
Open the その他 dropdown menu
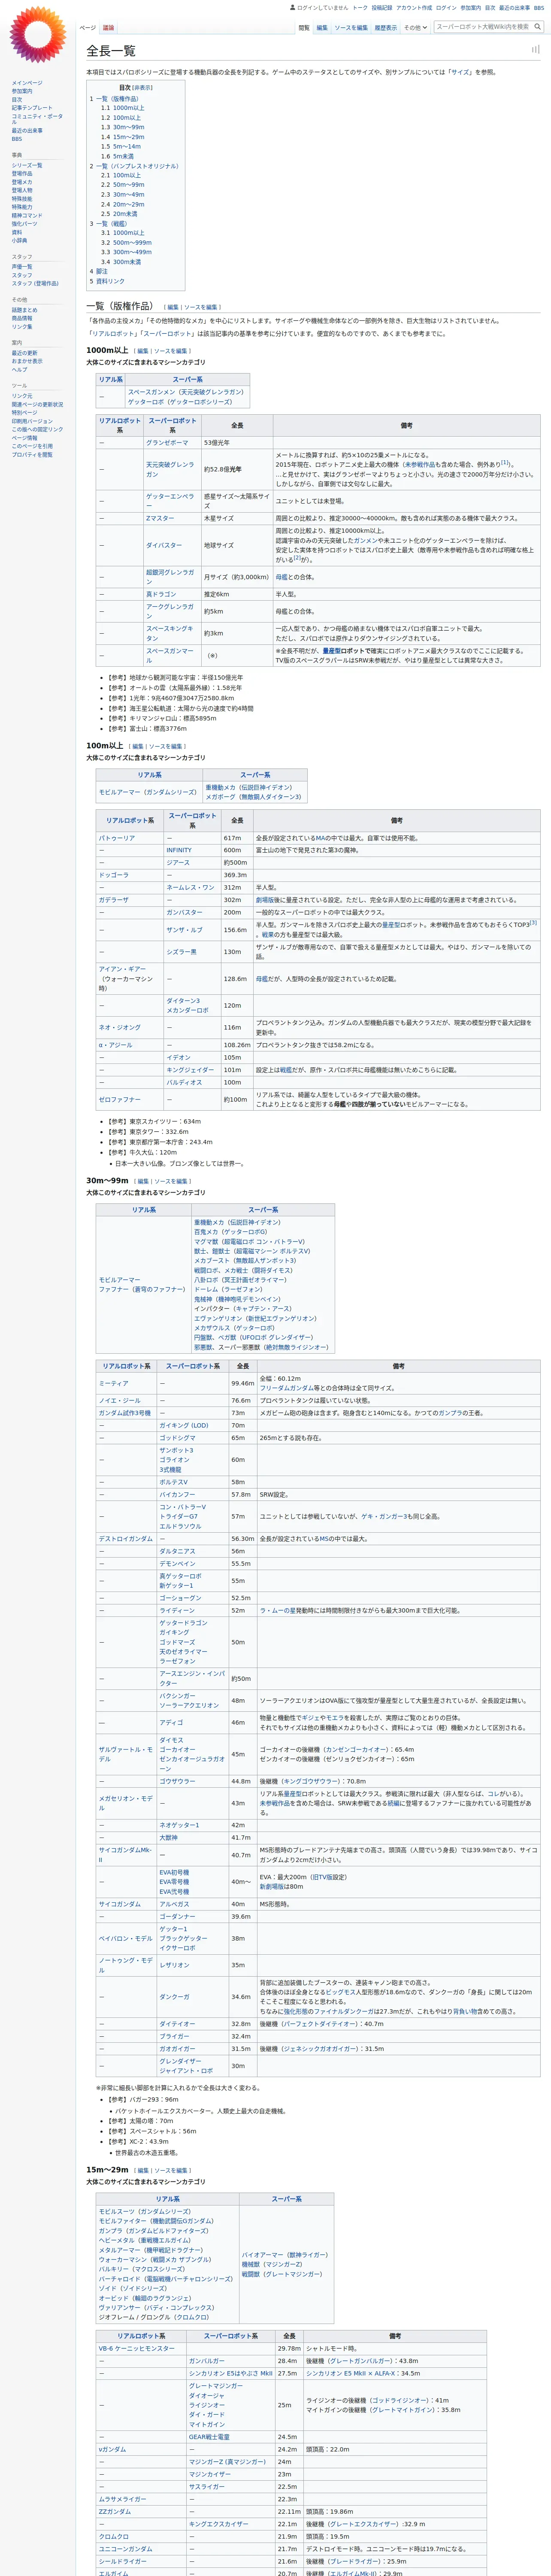coord(414,28)
